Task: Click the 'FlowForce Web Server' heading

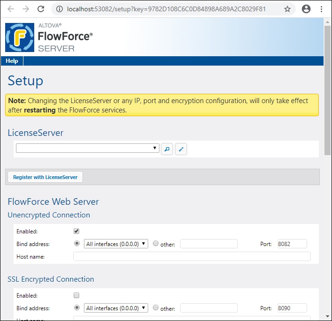Action: 53,202
